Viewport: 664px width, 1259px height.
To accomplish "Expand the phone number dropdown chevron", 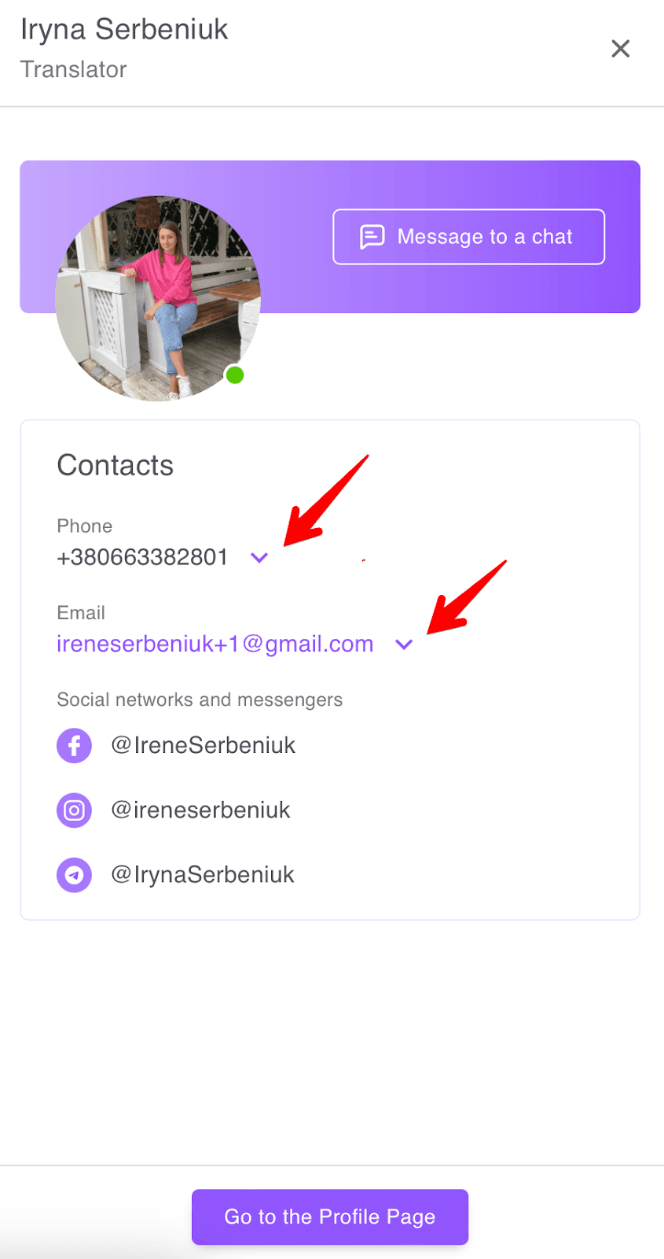I will (x=259, y=558).
